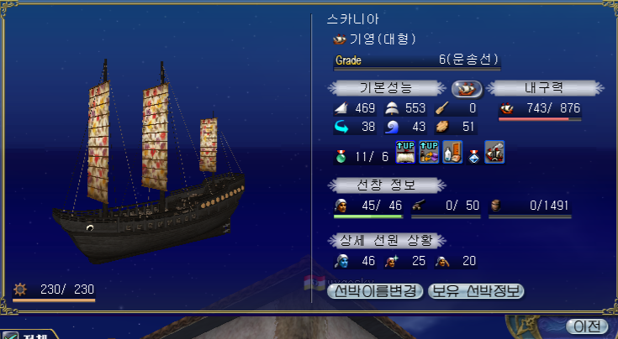Click the sailor face crew icon
The height and width of the screenshot is (339, 618).
(x=341, y=206)
